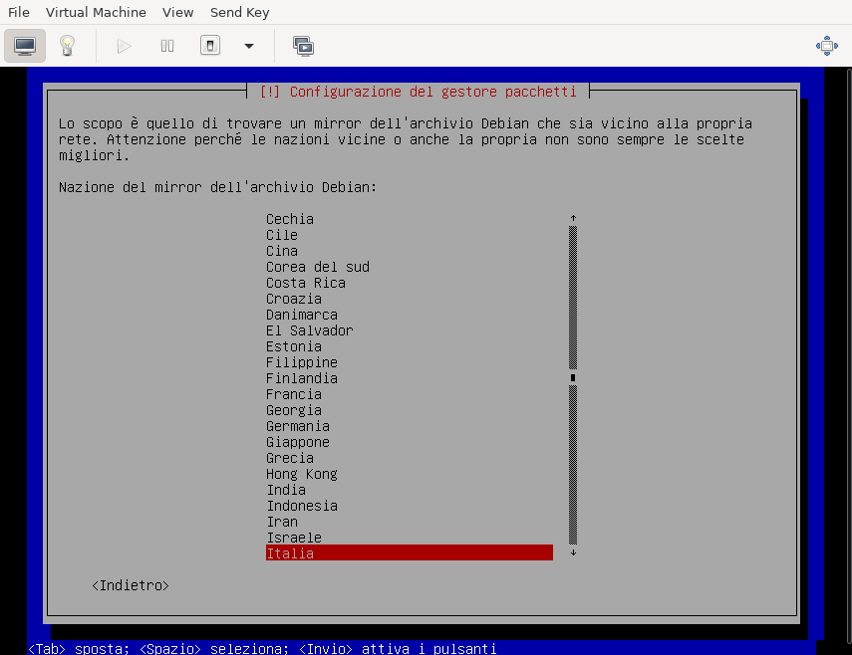Power on the virtual machine

124,46
